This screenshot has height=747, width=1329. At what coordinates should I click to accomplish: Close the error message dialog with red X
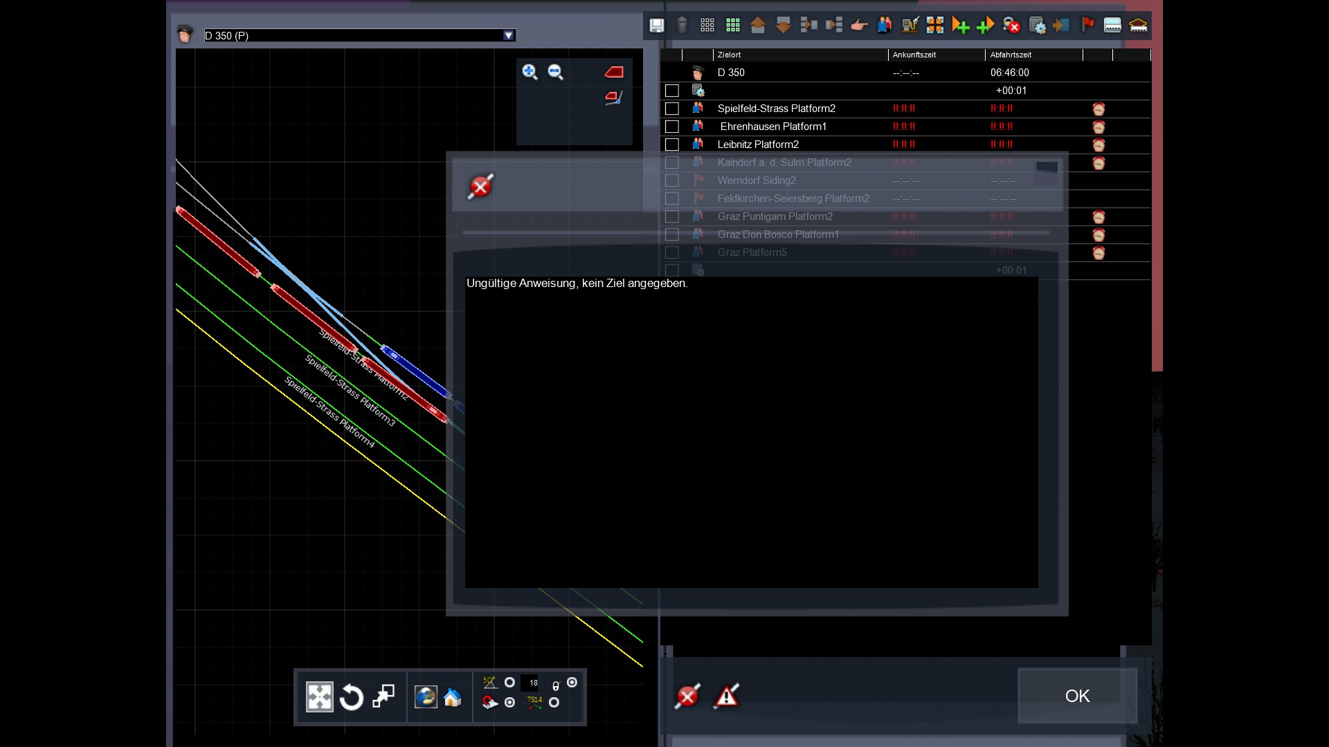click(480, 187)
